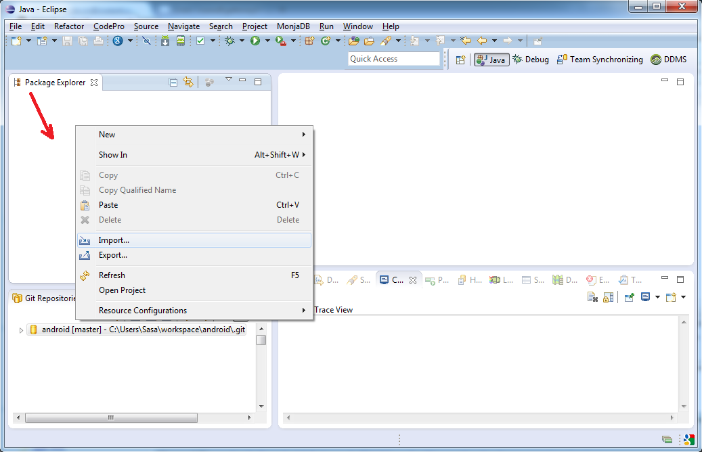
Task: Click the New Java Package icon
Action: [309, 41]
